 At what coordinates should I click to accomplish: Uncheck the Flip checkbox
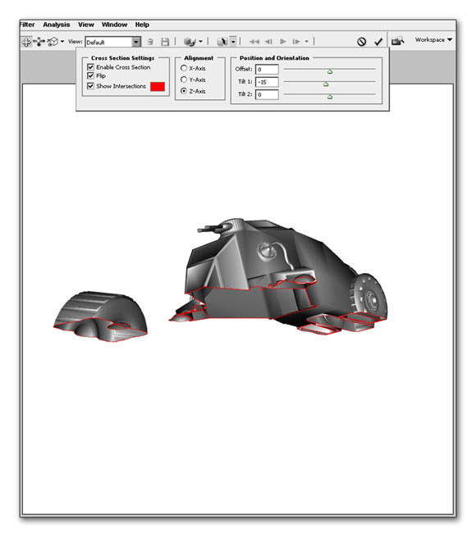pos(90,75)
